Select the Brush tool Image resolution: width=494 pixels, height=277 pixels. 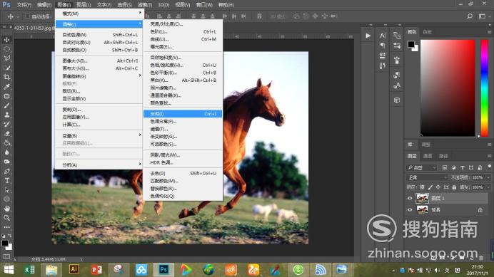(6, 105)
